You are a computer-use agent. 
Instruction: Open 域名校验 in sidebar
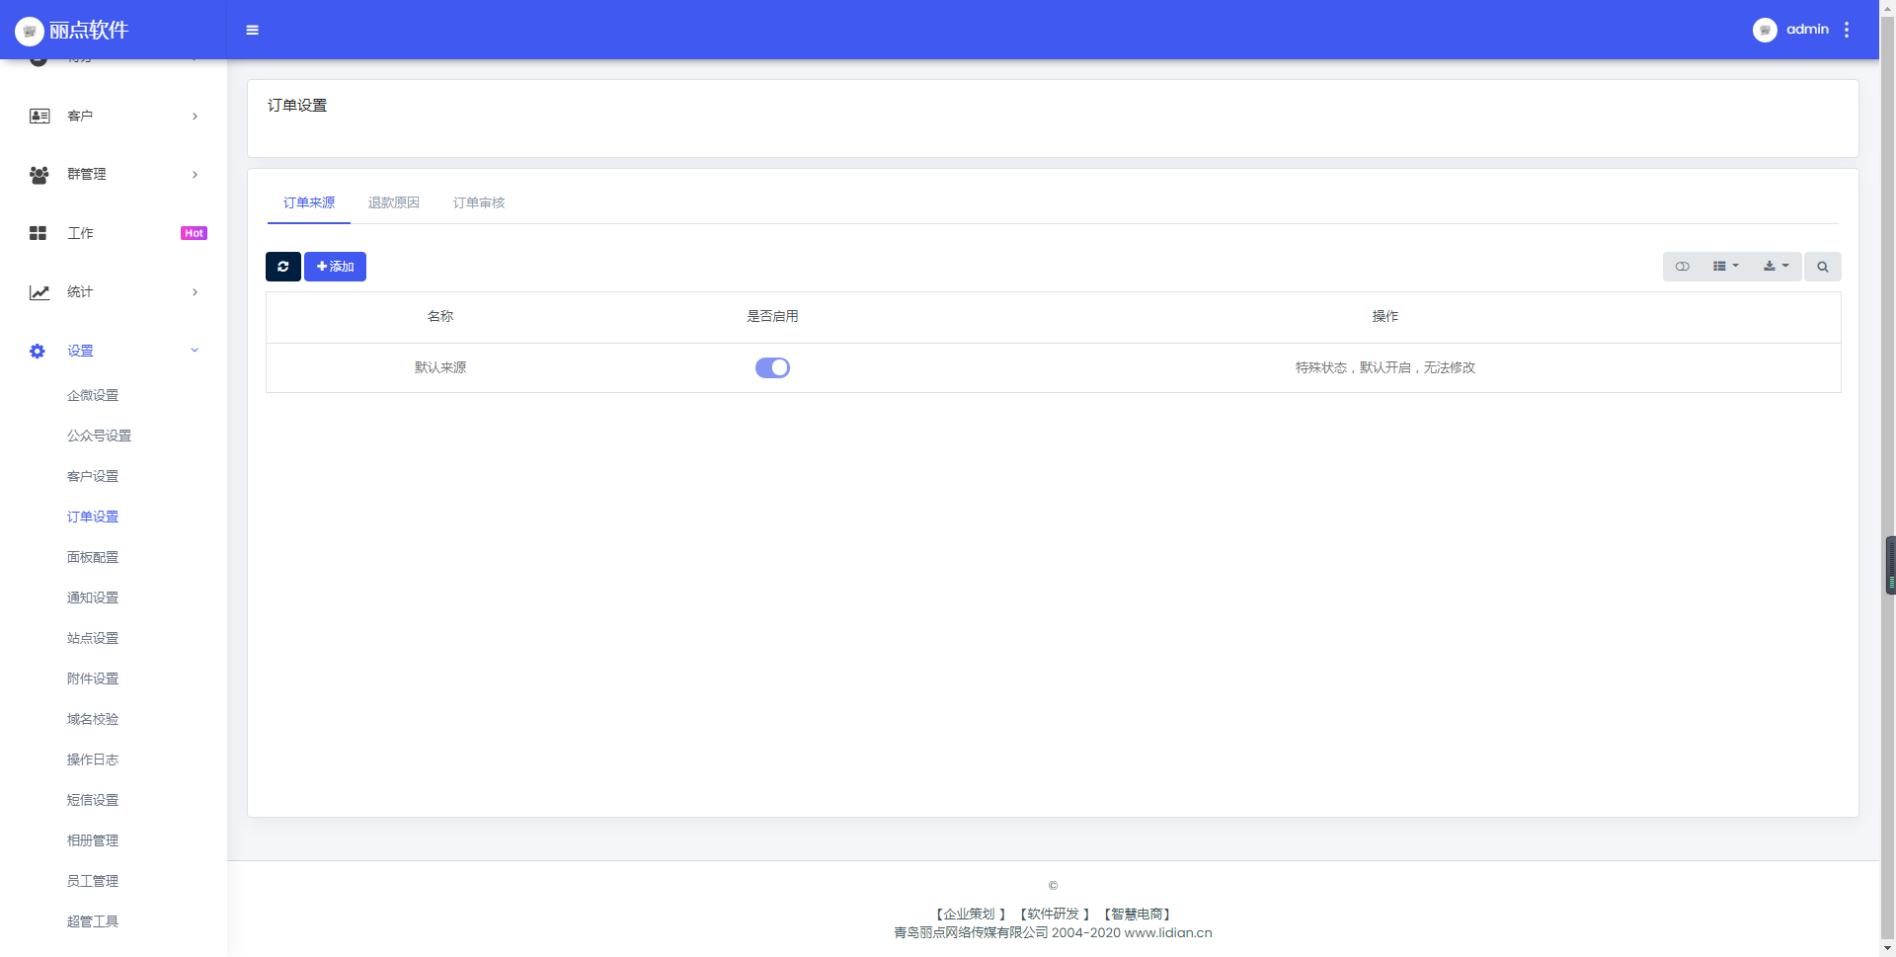point(93,719)
